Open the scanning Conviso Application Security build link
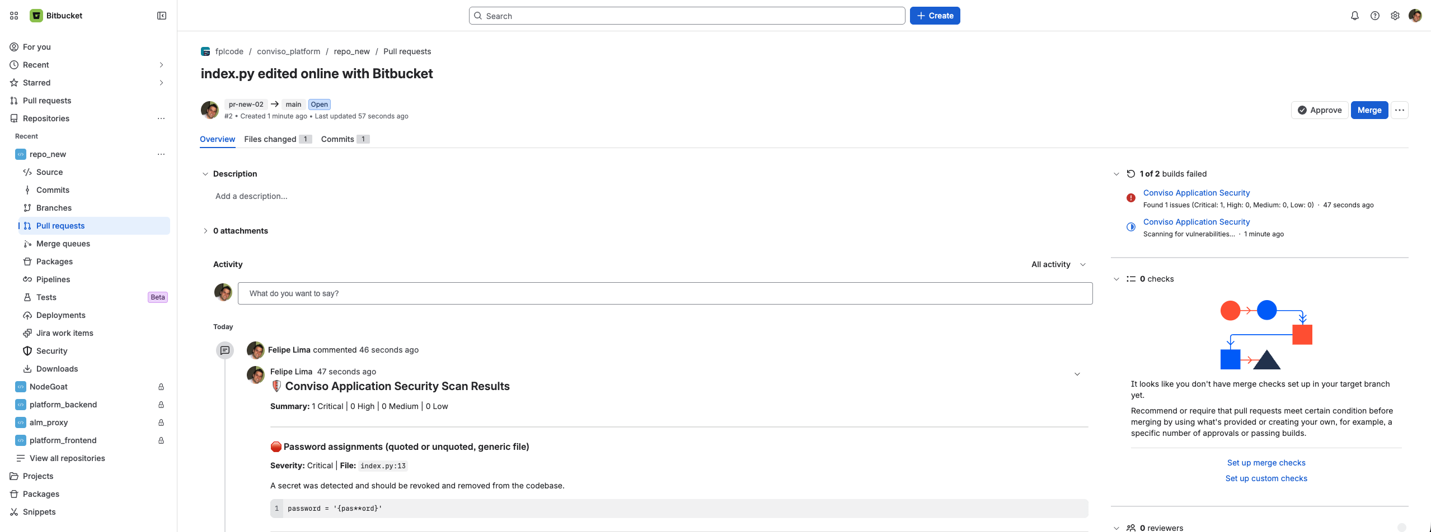The height and width of the screenshot is (532, 1431). click(1197, 222)
